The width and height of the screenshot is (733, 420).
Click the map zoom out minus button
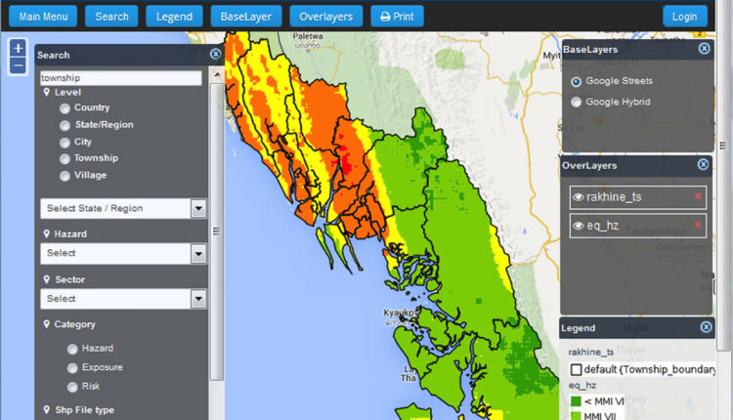(18, 65)
